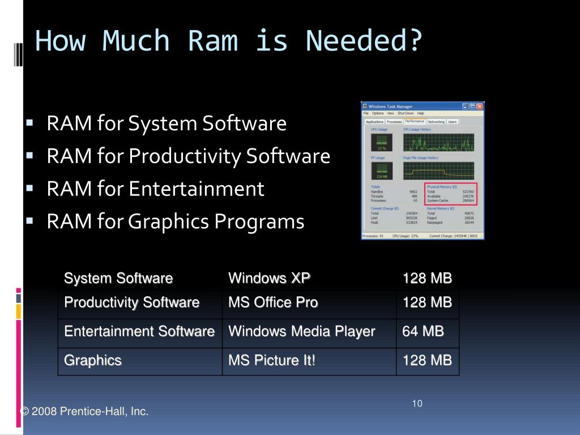Switch to the Applications tab
580x435 pixels.
[x=374, y=122]
